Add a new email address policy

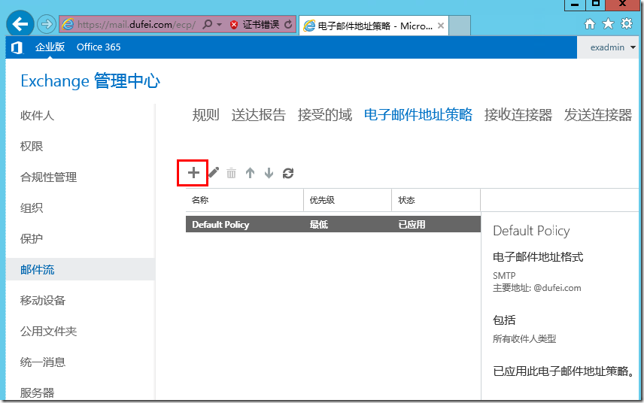pos(193,173)
